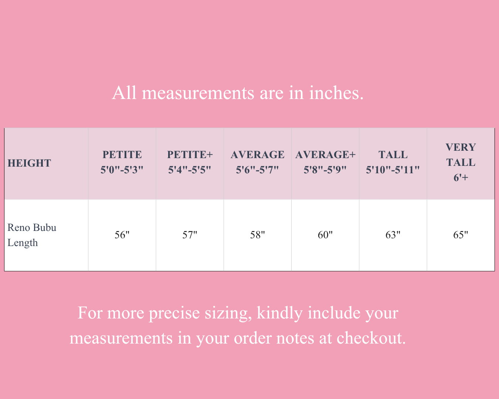Click the AVERAGE+ 5'8"-5'9" column header
Screen dimensions: 499x399
coord(325,162)
